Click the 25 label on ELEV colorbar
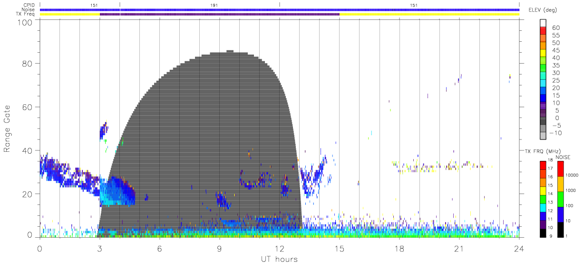584x269 pixels. [x=555, y=81]
